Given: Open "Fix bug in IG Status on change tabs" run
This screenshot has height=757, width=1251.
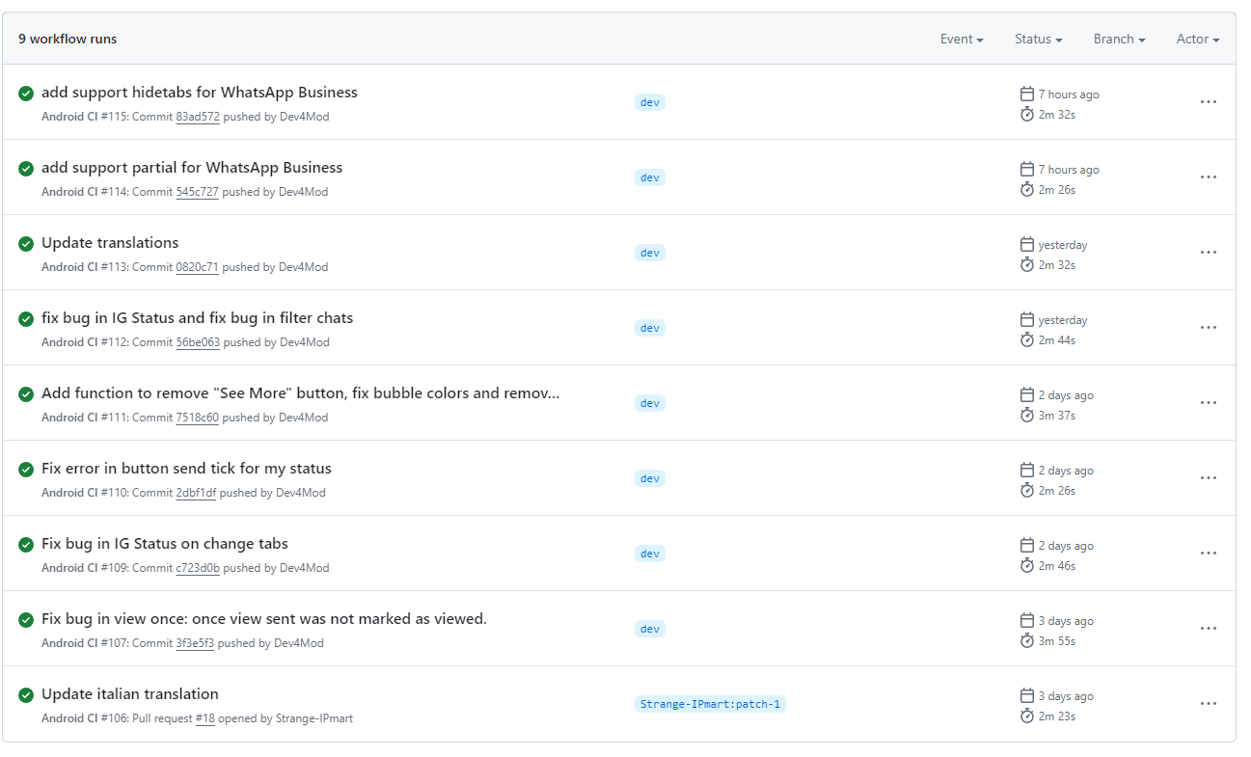Looking at the screenshot, I should tap(165, 544).
